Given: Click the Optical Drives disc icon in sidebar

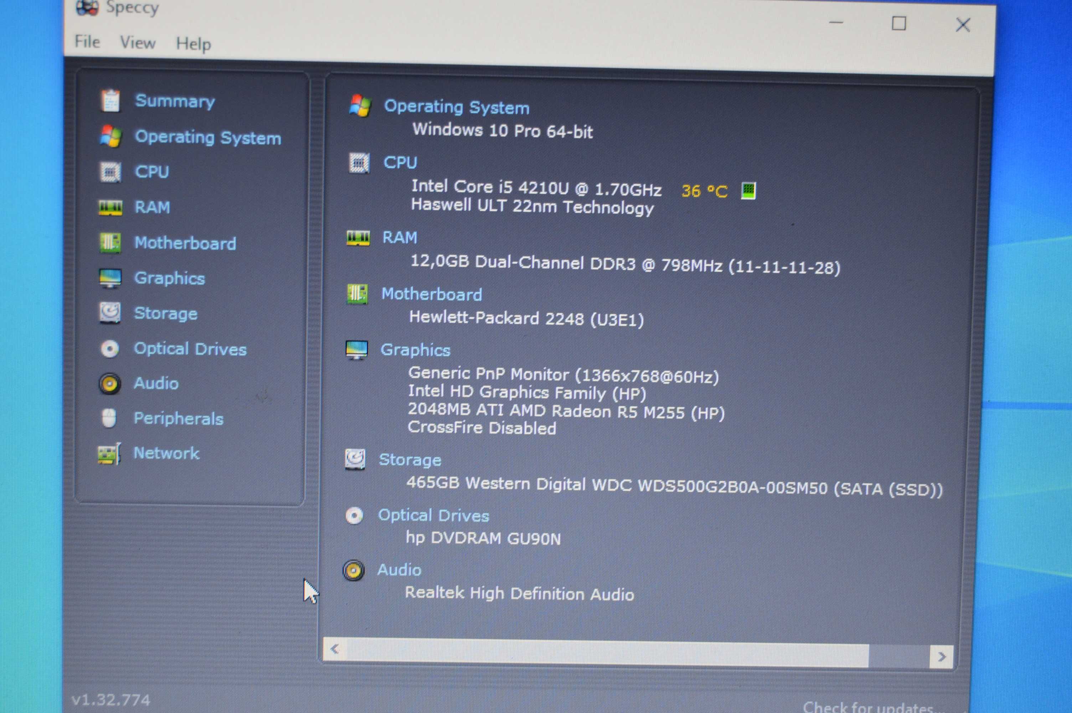Looking at the screenshot, I should click(x=109, y=349).
